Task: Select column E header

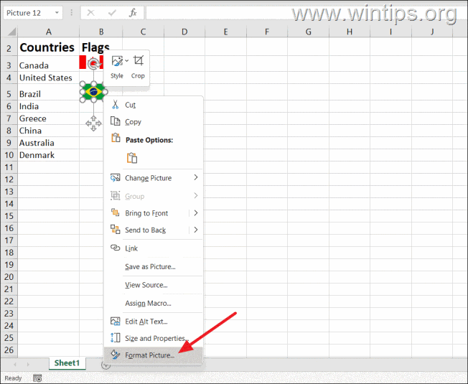Action: [x=225, y=32]
